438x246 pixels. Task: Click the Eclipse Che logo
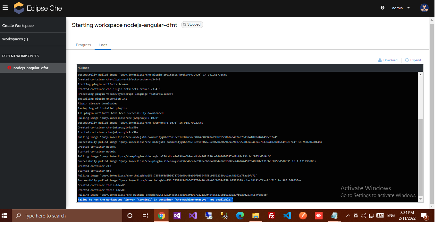(x=38, y=8)
